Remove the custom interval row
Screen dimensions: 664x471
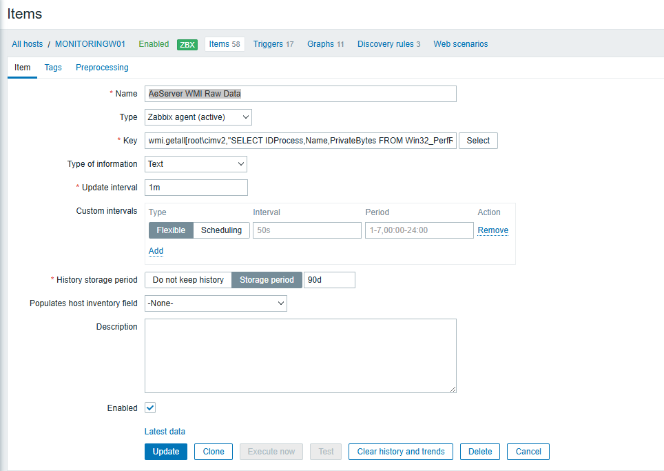[492, 230]
